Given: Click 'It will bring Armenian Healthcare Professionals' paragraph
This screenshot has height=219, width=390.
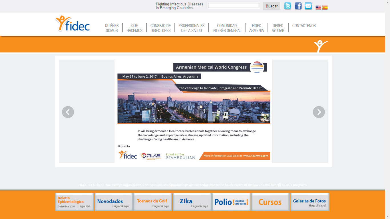Looking at the screenshot, I should click(x=197, y=135).
